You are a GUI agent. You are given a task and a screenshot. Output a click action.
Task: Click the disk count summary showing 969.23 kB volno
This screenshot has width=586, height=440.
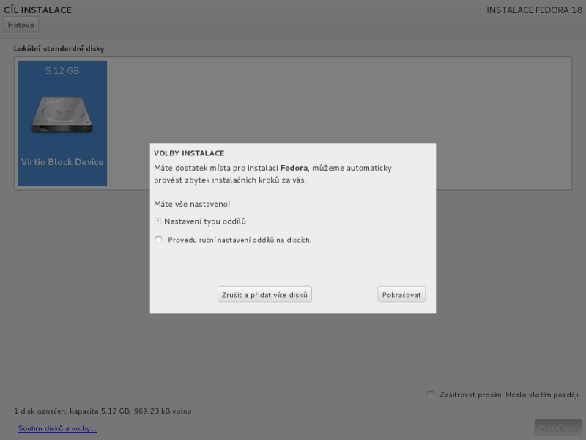(x=102, y=411)
